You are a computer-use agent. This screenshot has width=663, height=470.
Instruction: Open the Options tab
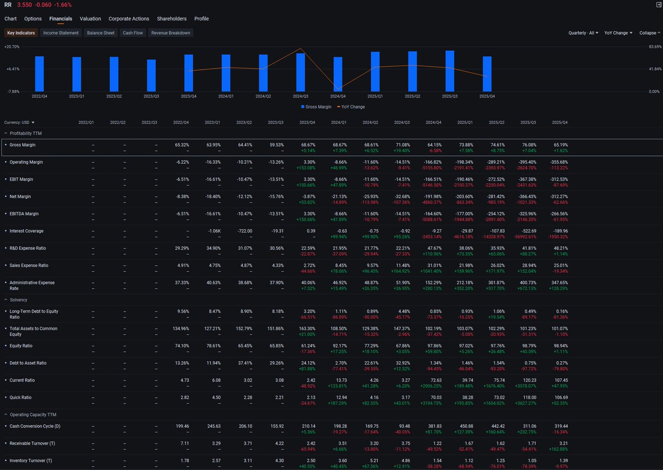[33, 19]
